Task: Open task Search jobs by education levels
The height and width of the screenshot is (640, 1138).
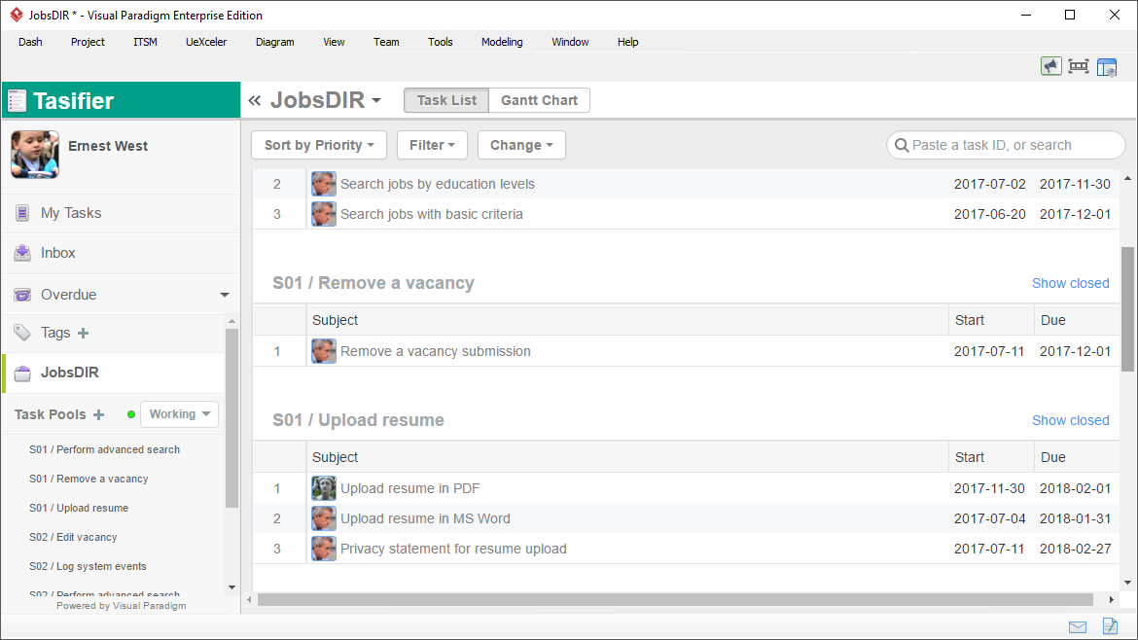Action: tap(438, 184)
